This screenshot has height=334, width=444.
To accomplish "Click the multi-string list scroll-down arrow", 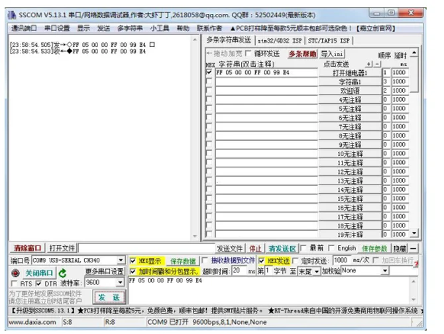I will (x=414, y=233).
